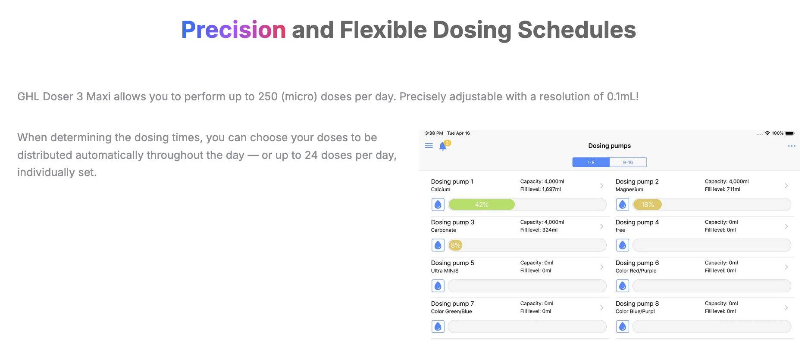Click the droplet icon for Calcium pump
808x347 pixels.
[x=438, y=204]
